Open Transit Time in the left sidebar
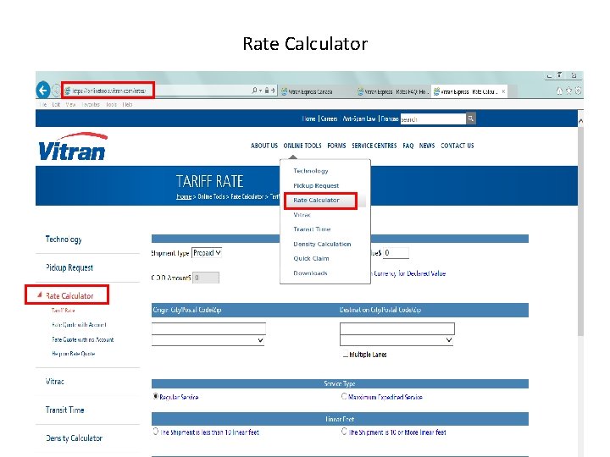This screenshot has height=457, width=610. pos(64,410)
